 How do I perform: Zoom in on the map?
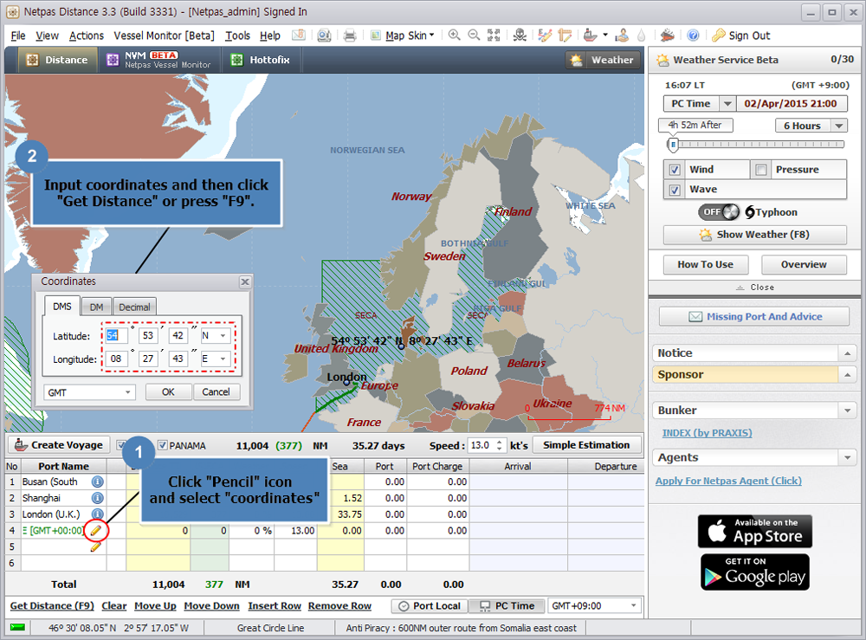(x=454, y=36)
